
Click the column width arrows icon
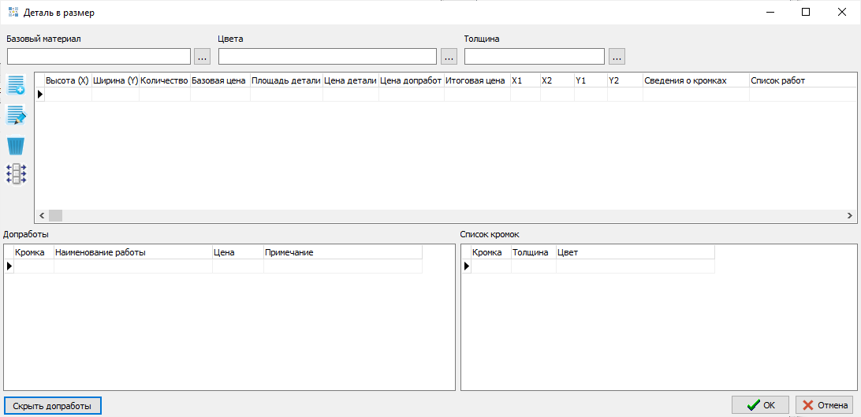click(x=16, y=174)
